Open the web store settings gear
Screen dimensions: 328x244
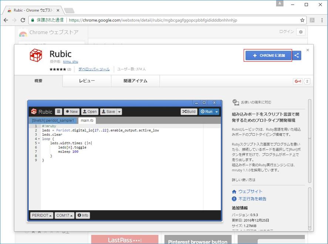pos(301,32)
